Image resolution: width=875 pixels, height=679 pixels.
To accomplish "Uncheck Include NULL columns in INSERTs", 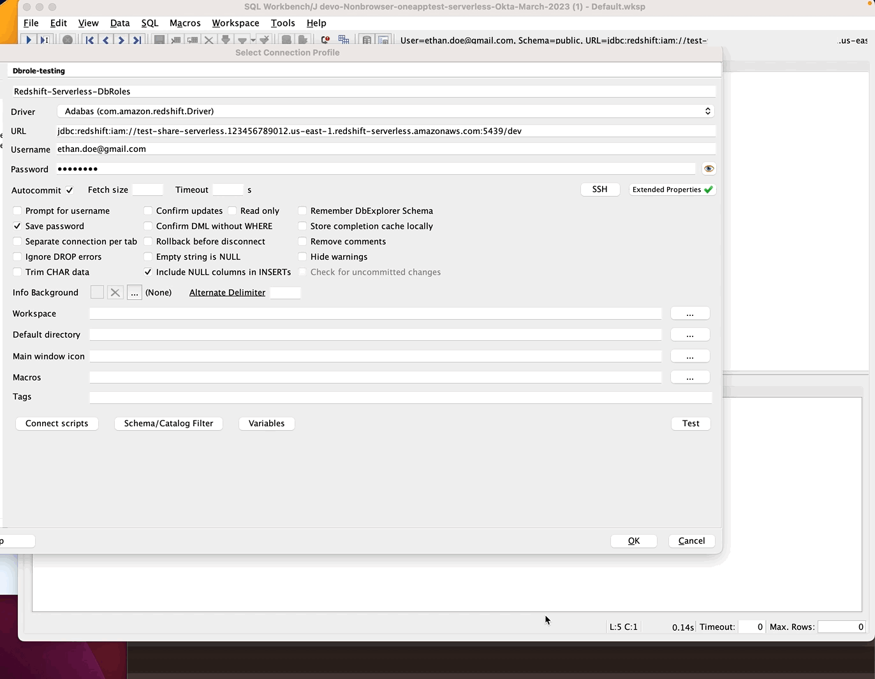I will [x=148, y=272].
